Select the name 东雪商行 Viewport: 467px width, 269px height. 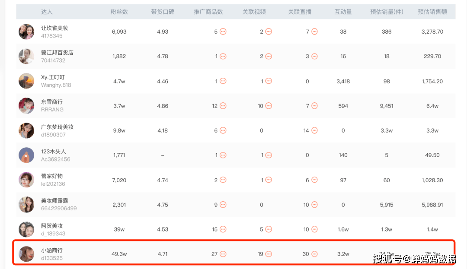coord(52,102)
